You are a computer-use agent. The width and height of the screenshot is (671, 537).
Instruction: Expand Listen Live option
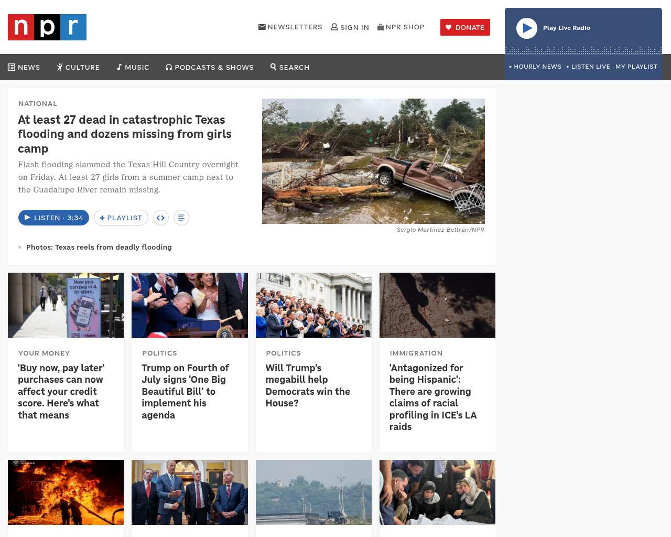[588, 67]
